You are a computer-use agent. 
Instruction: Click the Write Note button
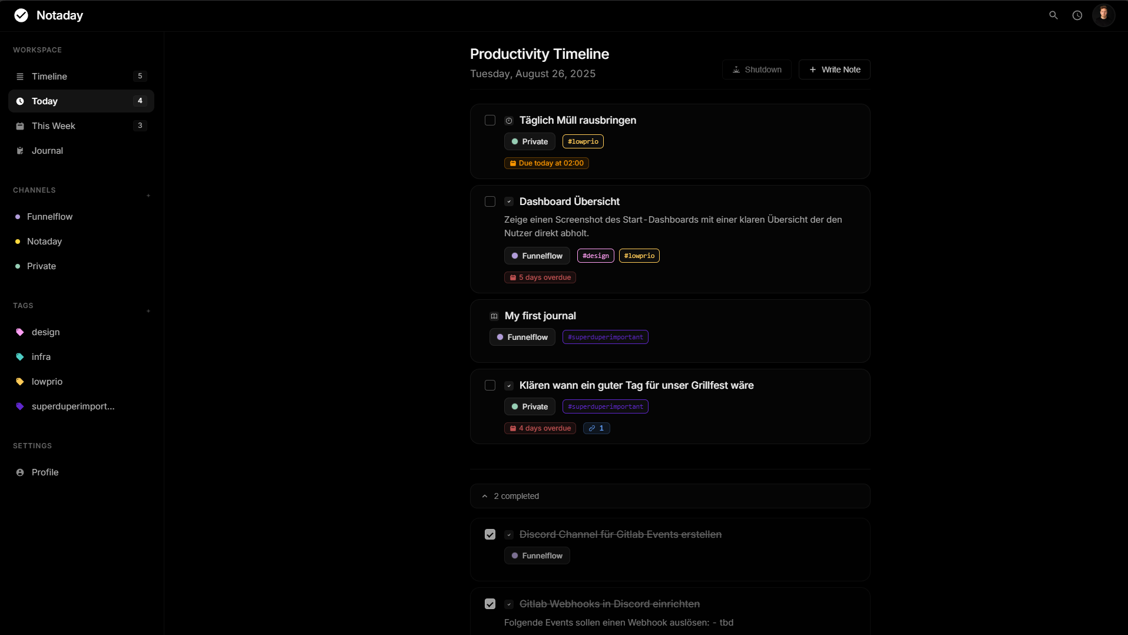(x=834, y=70)
